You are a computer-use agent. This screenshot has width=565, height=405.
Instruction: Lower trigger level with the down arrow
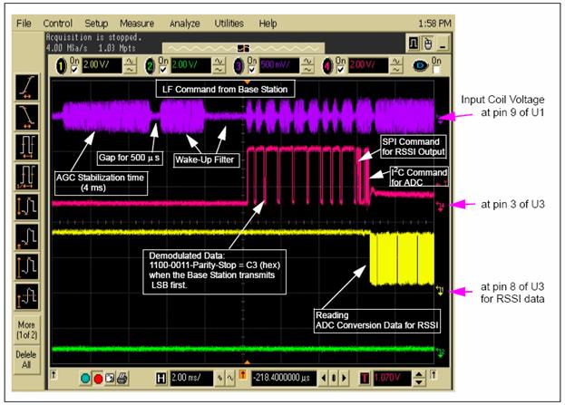418,382
